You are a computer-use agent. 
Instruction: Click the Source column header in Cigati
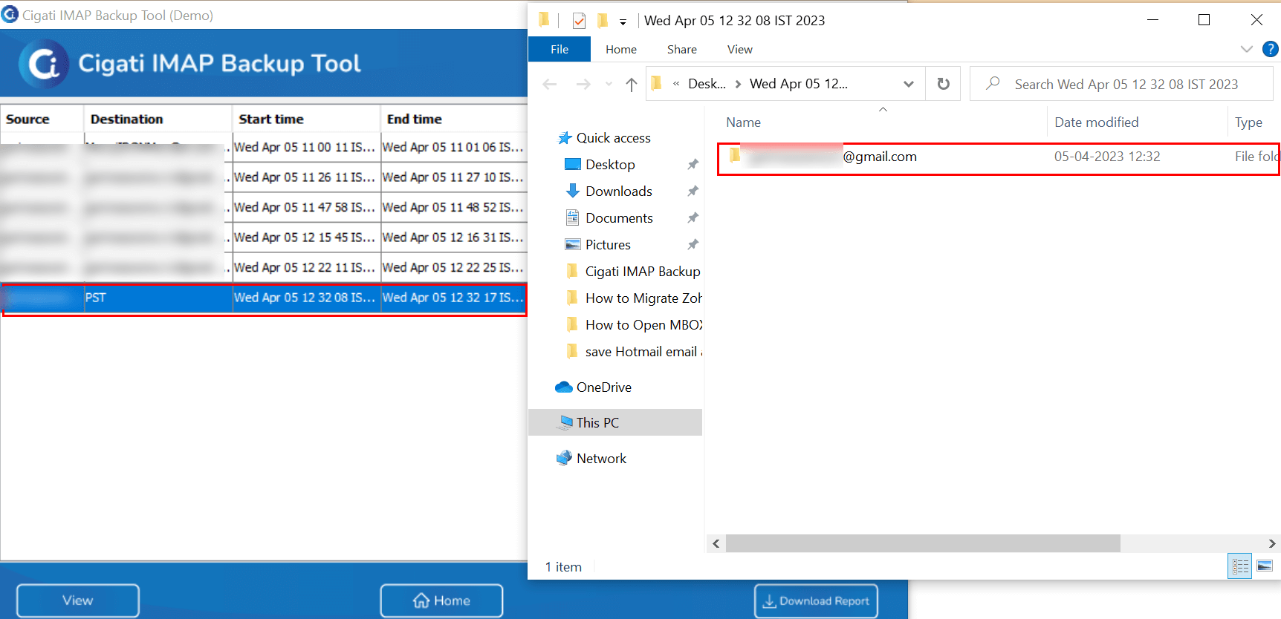tap(42, 119)
